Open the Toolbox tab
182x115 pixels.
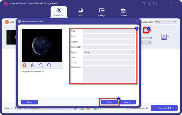123,12
